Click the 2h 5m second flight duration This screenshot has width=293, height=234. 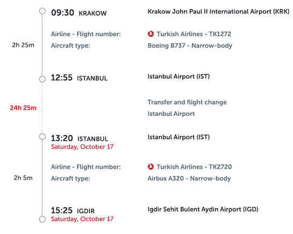point(23,178)
